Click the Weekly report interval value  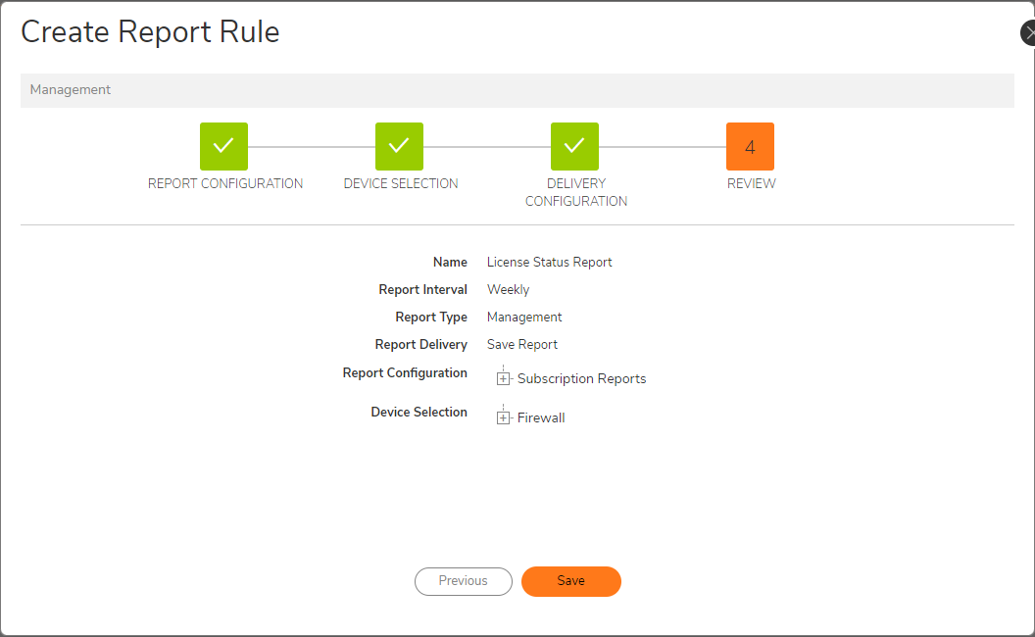point(508,290)
